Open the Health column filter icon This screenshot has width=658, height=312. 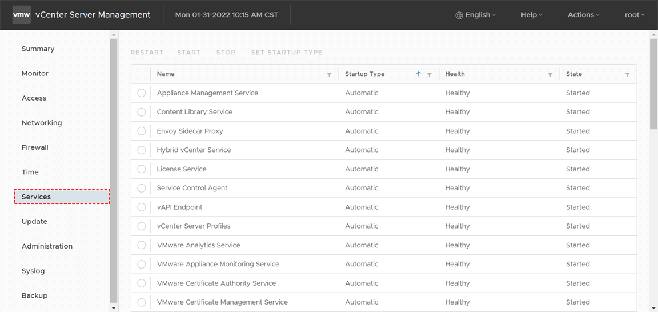point(550,75)
